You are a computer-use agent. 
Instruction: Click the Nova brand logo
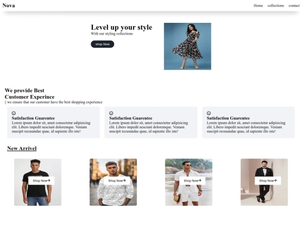8,6
